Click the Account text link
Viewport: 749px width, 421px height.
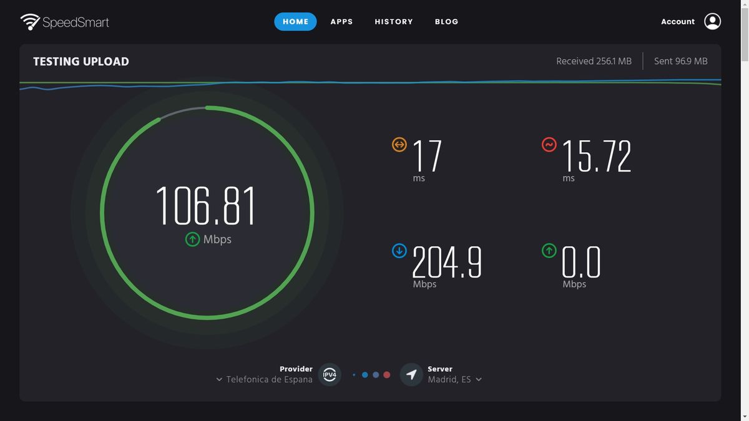pyautogui.click(x=677, y=21)
